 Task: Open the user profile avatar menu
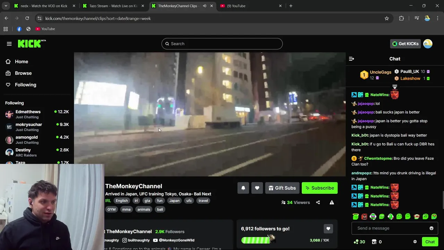click(x=428, y=44)
